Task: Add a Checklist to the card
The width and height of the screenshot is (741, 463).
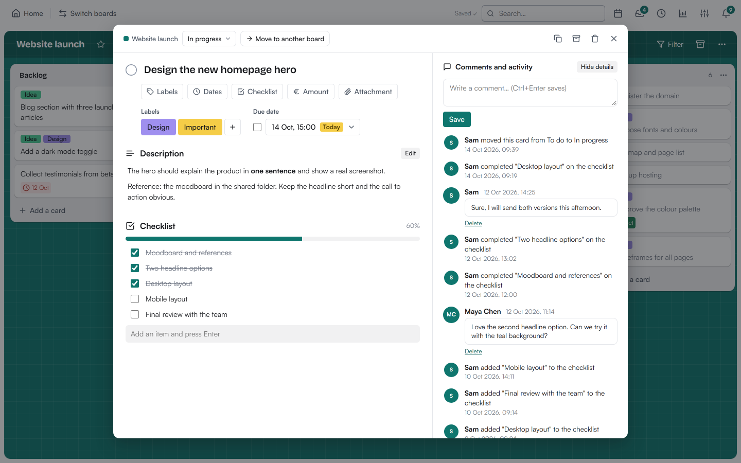Action: [x=257, y=92]
